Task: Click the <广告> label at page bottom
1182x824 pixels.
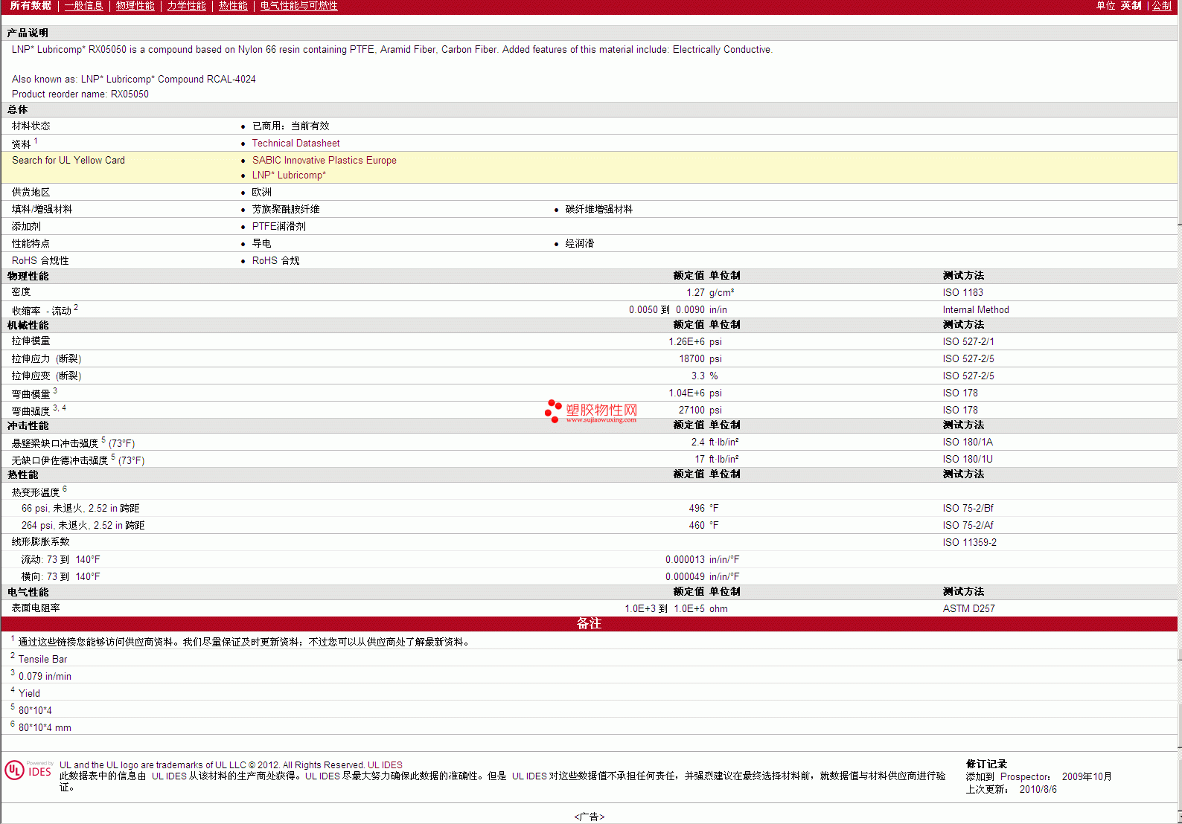Action: 589,817
